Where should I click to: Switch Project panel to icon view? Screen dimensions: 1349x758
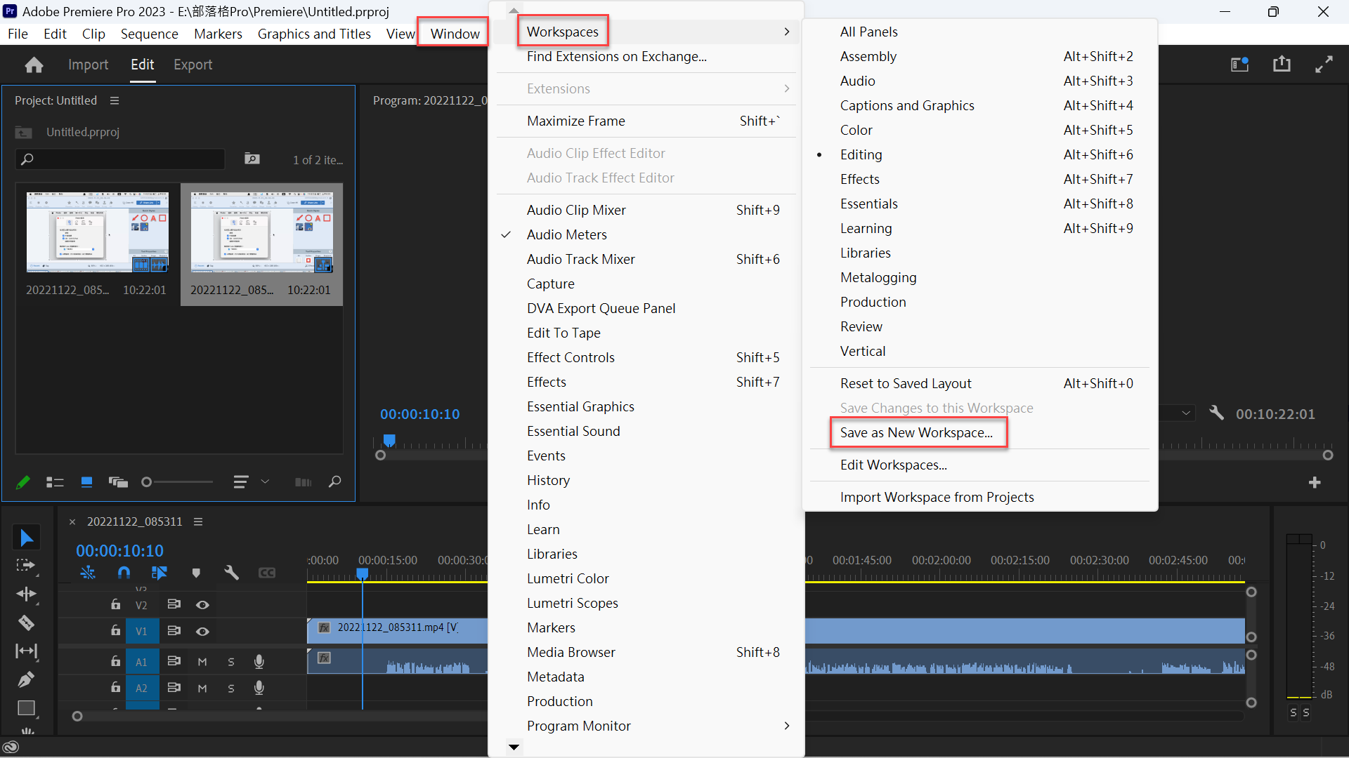(86, 482)
